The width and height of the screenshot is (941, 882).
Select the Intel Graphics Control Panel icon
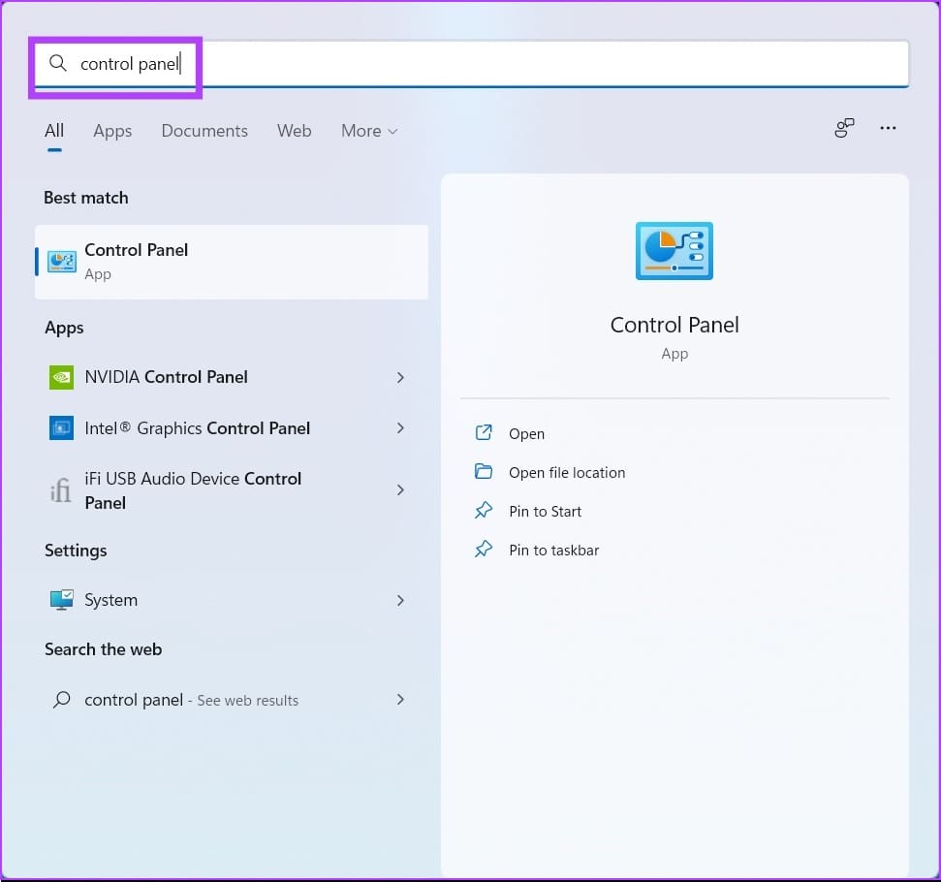tap(61, 428)
